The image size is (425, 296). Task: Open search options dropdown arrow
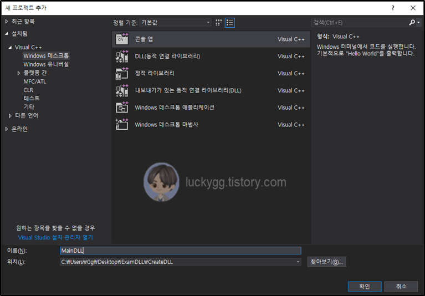coord(419,23)
